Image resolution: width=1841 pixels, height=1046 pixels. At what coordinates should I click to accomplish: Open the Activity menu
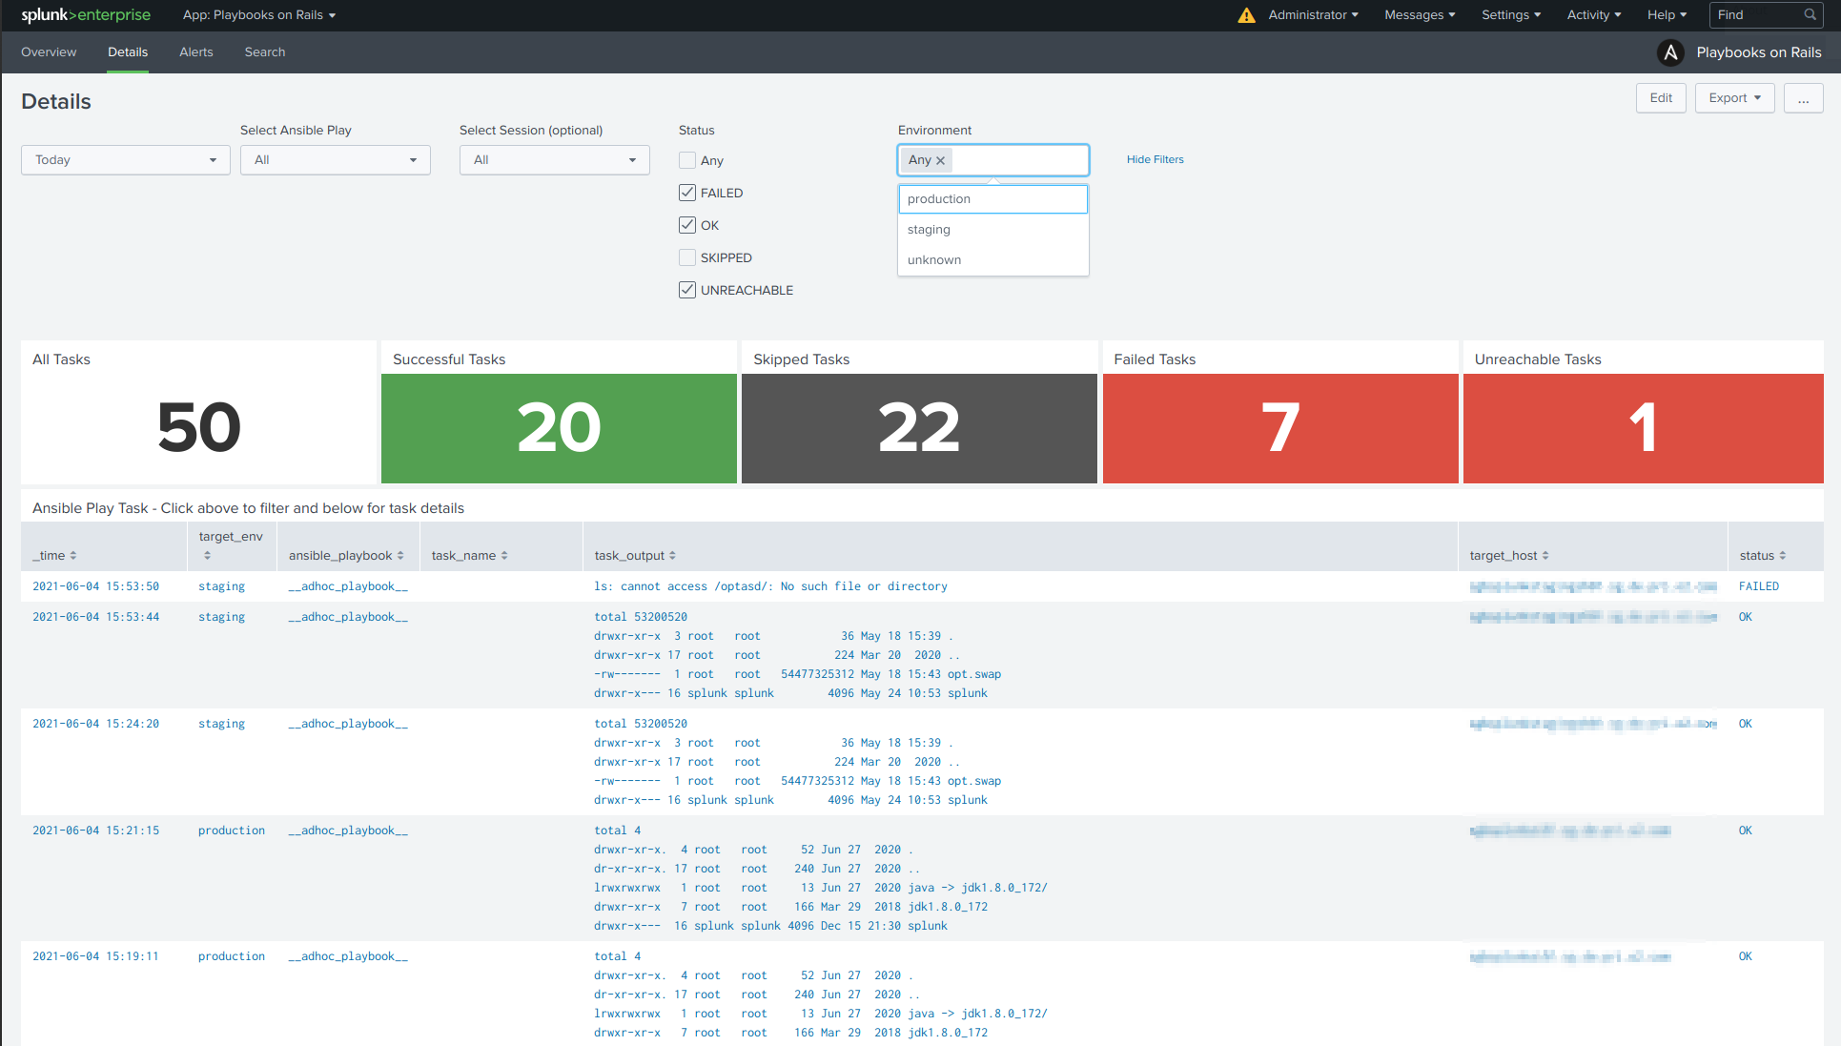(x=1594, y=15)
